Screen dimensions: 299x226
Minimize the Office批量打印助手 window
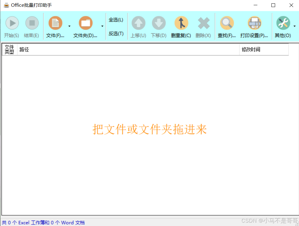coord(255,5)
